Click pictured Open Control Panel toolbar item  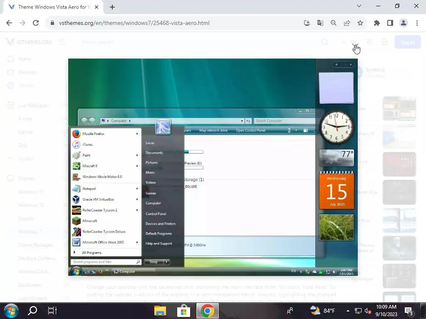tap(250, 130)
